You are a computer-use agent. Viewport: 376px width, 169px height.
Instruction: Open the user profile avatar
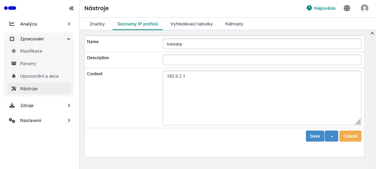coord(365,8)
